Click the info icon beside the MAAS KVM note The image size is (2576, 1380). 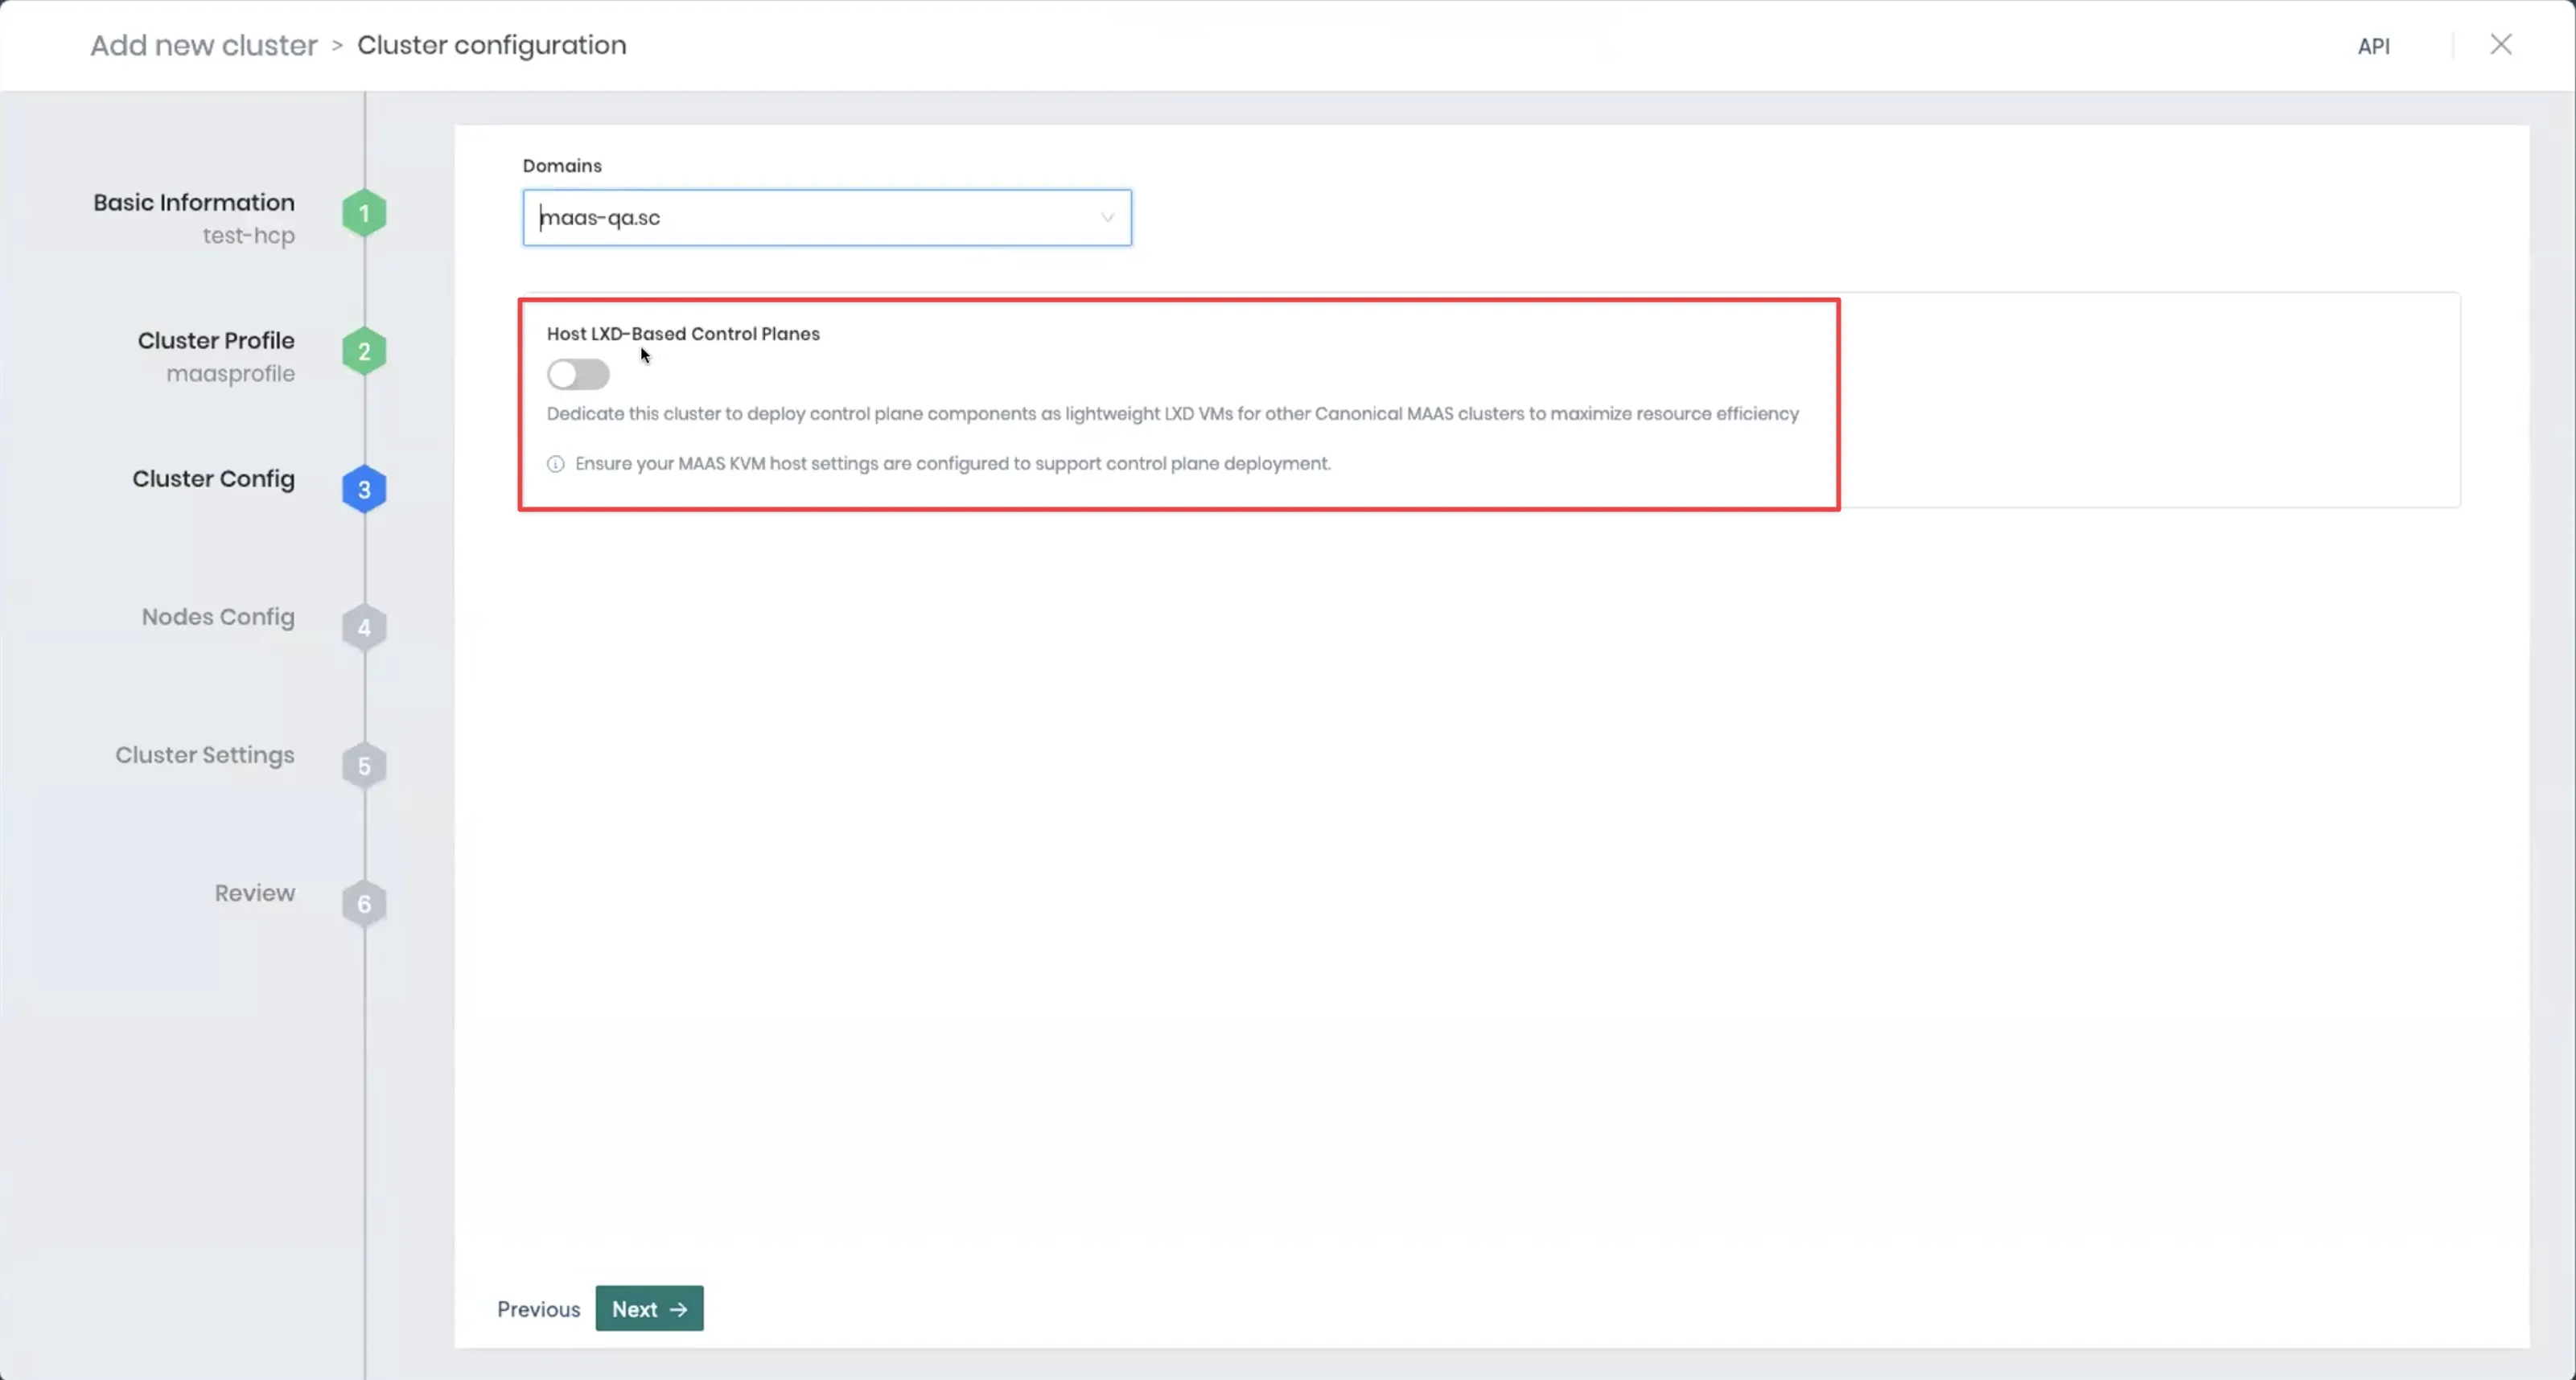pyautogui.click(x=556, y=464)
